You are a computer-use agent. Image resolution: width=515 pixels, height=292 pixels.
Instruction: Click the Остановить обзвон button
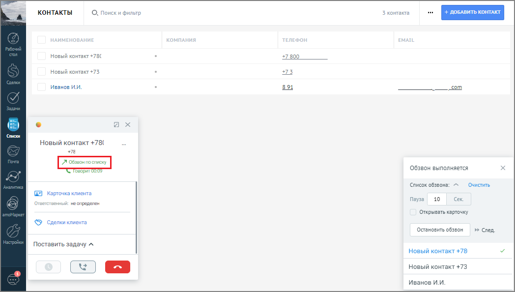point(440,230)
